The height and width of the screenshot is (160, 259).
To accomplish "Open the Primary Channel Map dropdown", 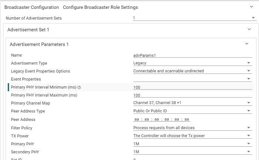I will coord(192,103).
